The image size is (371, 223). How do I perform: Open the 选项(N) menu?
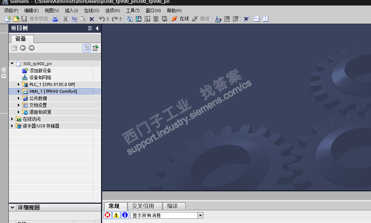(x=113, y=11)
